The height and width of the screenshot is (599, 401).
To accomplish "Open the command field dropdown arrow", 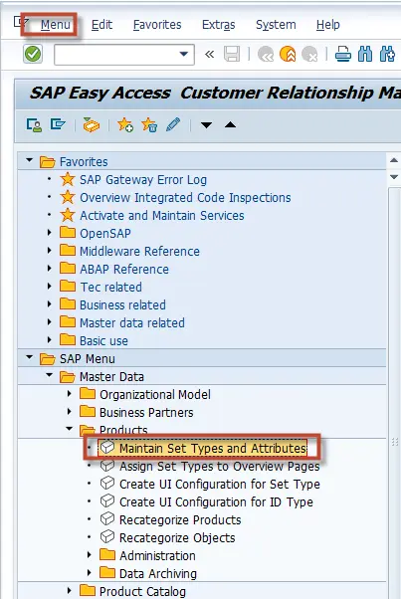I will tap(184, 54).
